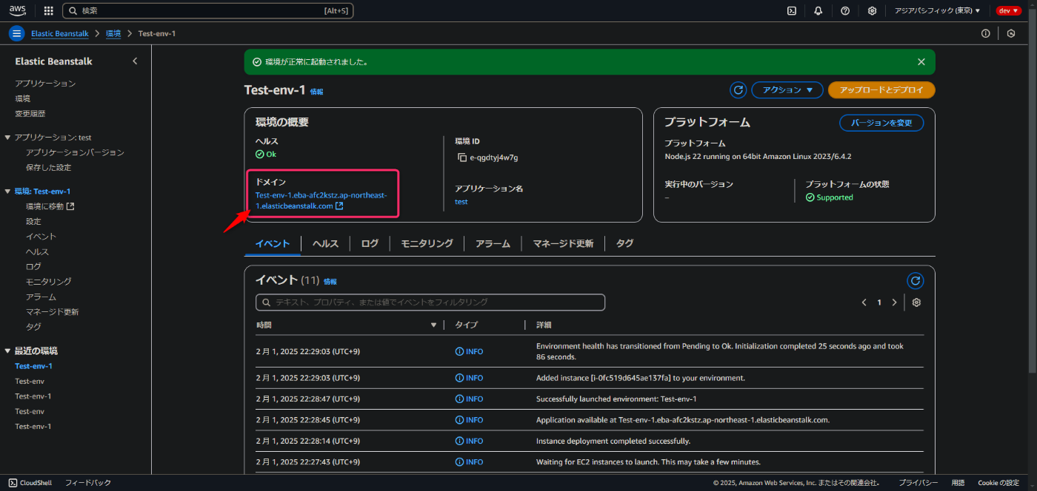The image size is (1037, 491).
Task: Collapse the 環境: Test-env-1 section
Action: pyautogui.click(x=7, y=192)
